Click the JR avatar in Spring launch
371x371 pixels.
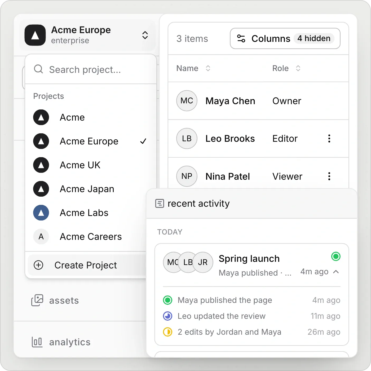pyautogui.click(x=203, y=262)
